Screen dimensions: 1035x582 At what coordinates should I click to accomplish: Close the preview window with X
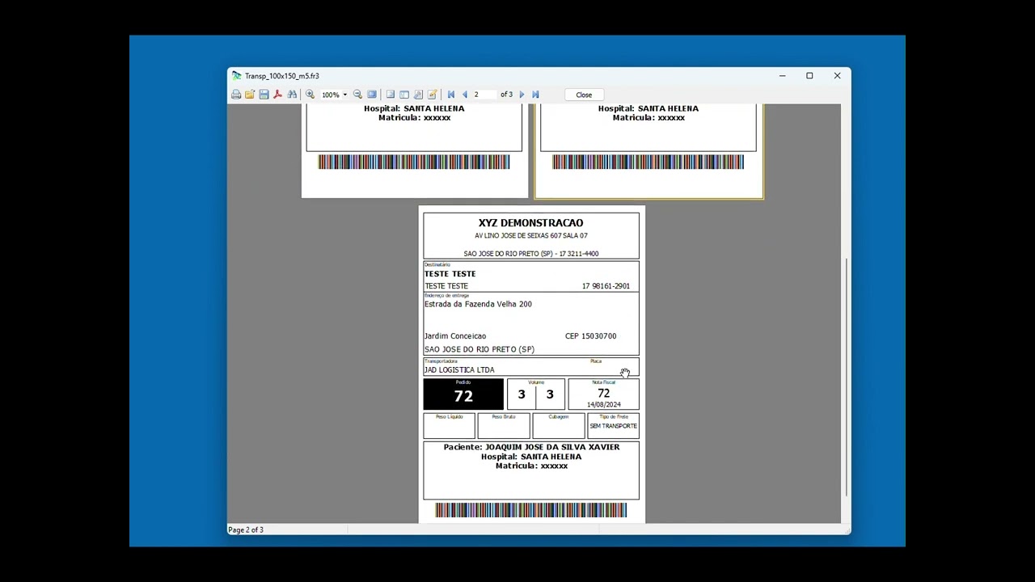[837, 76]
